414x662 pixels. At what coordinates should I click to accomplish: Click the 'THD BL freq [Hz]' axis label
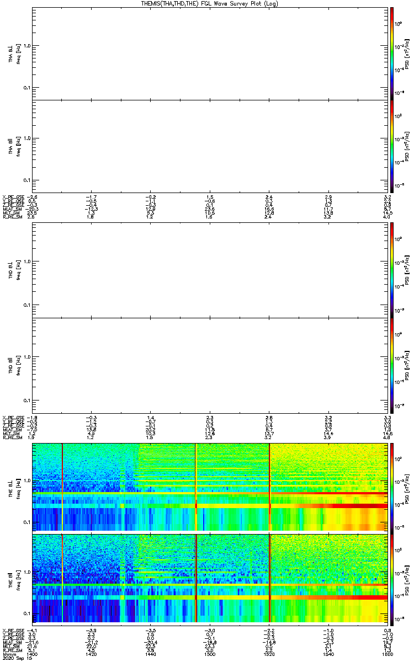[x=14, y=270]
